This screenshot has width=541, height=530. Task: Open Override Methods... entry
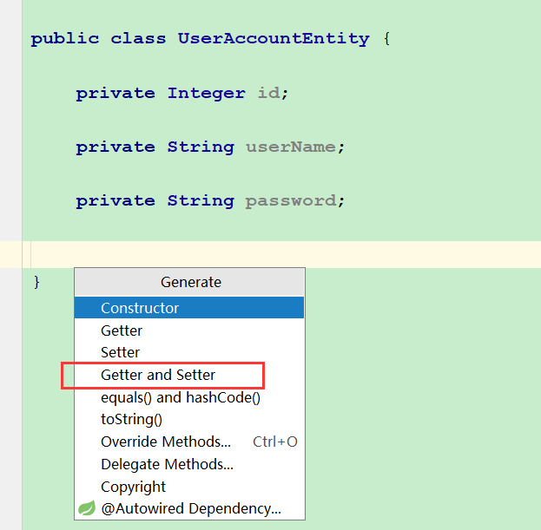[189, 442]
